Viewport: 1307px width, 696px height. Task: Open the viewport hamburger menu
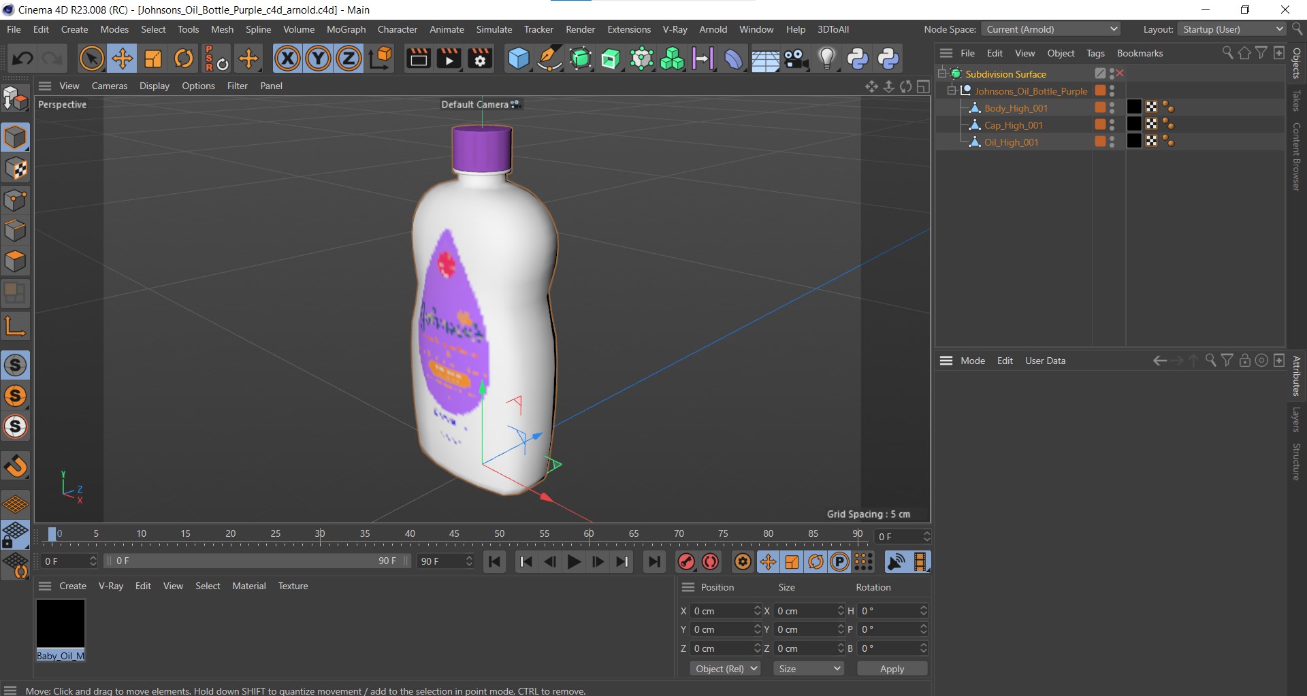(45, 86)
